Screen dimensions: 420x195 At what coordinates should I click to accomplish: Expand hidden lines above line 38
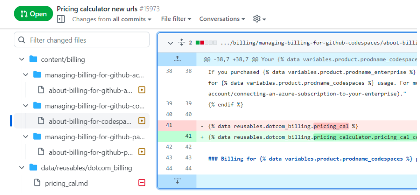coord(177,59)
